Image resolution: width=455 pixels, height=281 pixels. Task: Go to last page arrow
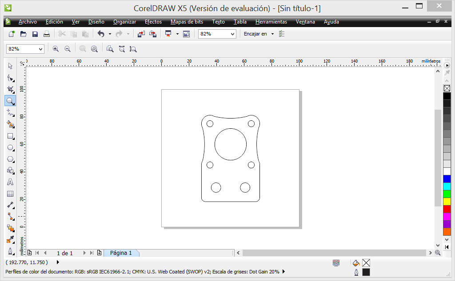point(92,253)
